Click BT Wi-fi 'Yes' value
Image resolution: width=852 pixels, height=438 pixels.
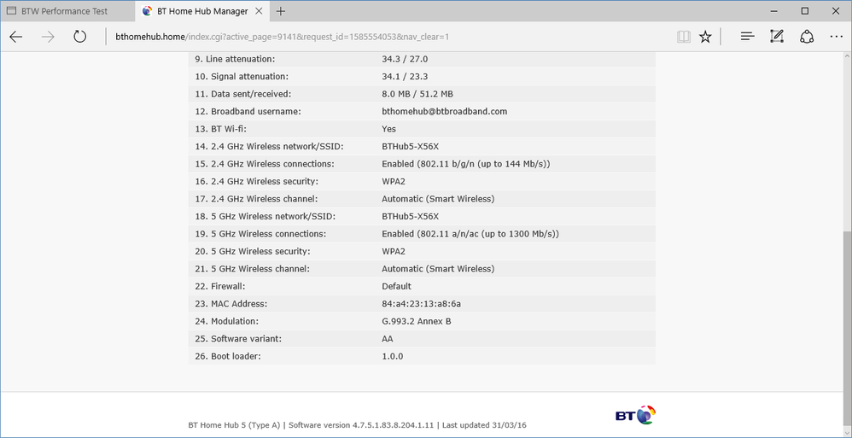pyautogui.click(x=389, y=129)
